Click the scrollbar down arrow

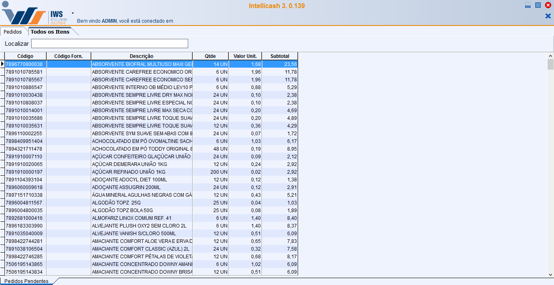(x=550, y=274)
